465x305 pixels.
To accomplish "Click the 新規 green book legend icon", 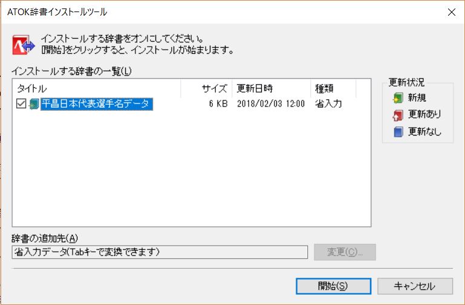I will coord(398,98).
